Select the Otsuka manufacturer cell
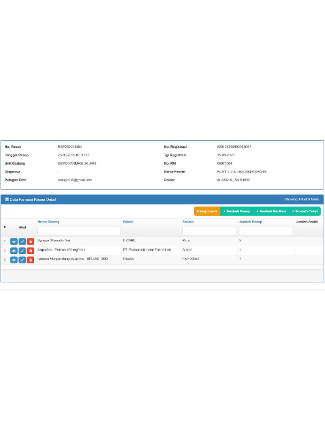325x433 pixels. pos(128,259)
